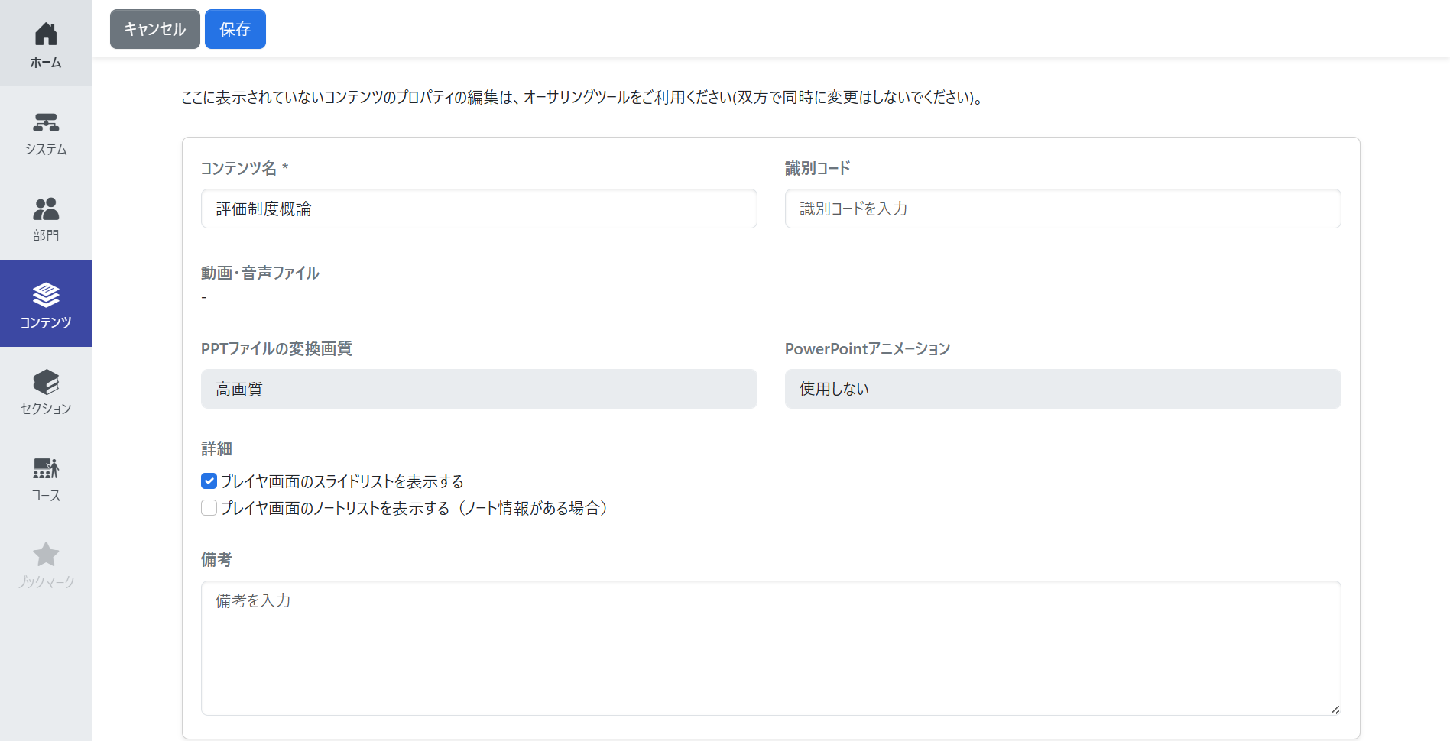
Task: Open the System sidebar icon
Action: pos(46,122)
